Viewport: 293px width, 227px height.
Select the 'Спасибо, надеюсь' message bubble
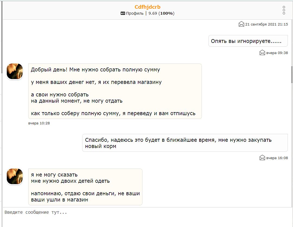[185, 143]
